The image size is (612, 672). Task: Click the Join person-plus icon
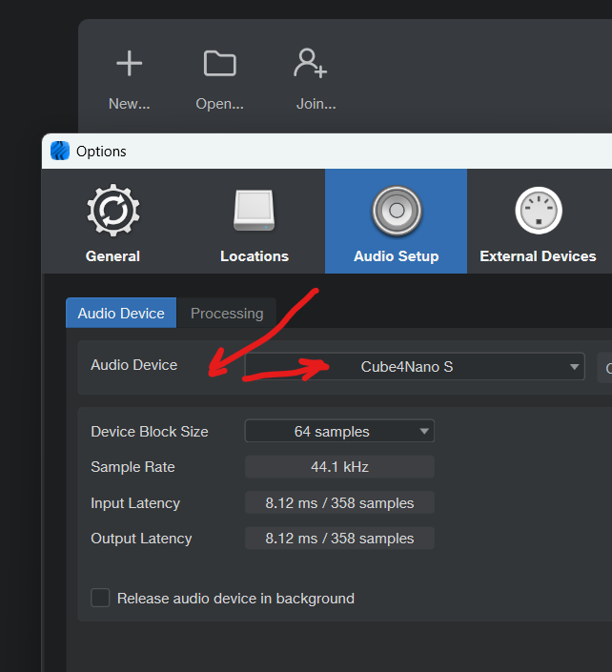coord(310,64)
